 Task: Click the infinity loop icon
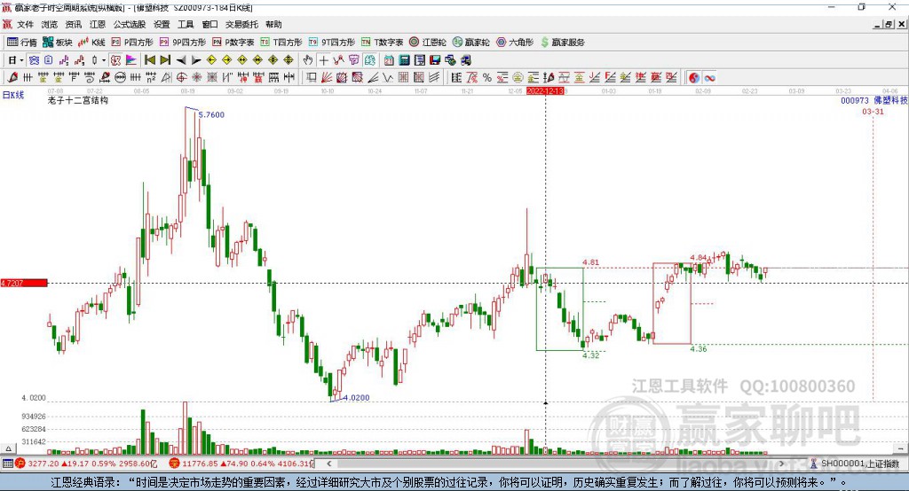coord(709,77)
